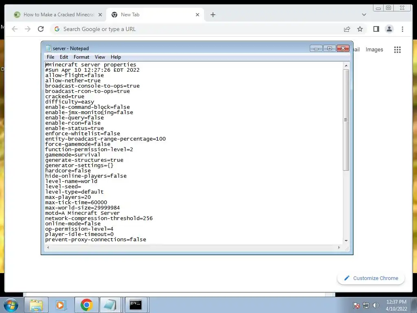Click the Chrome forward arrow

pyautogui.click(x=28, y=29)
